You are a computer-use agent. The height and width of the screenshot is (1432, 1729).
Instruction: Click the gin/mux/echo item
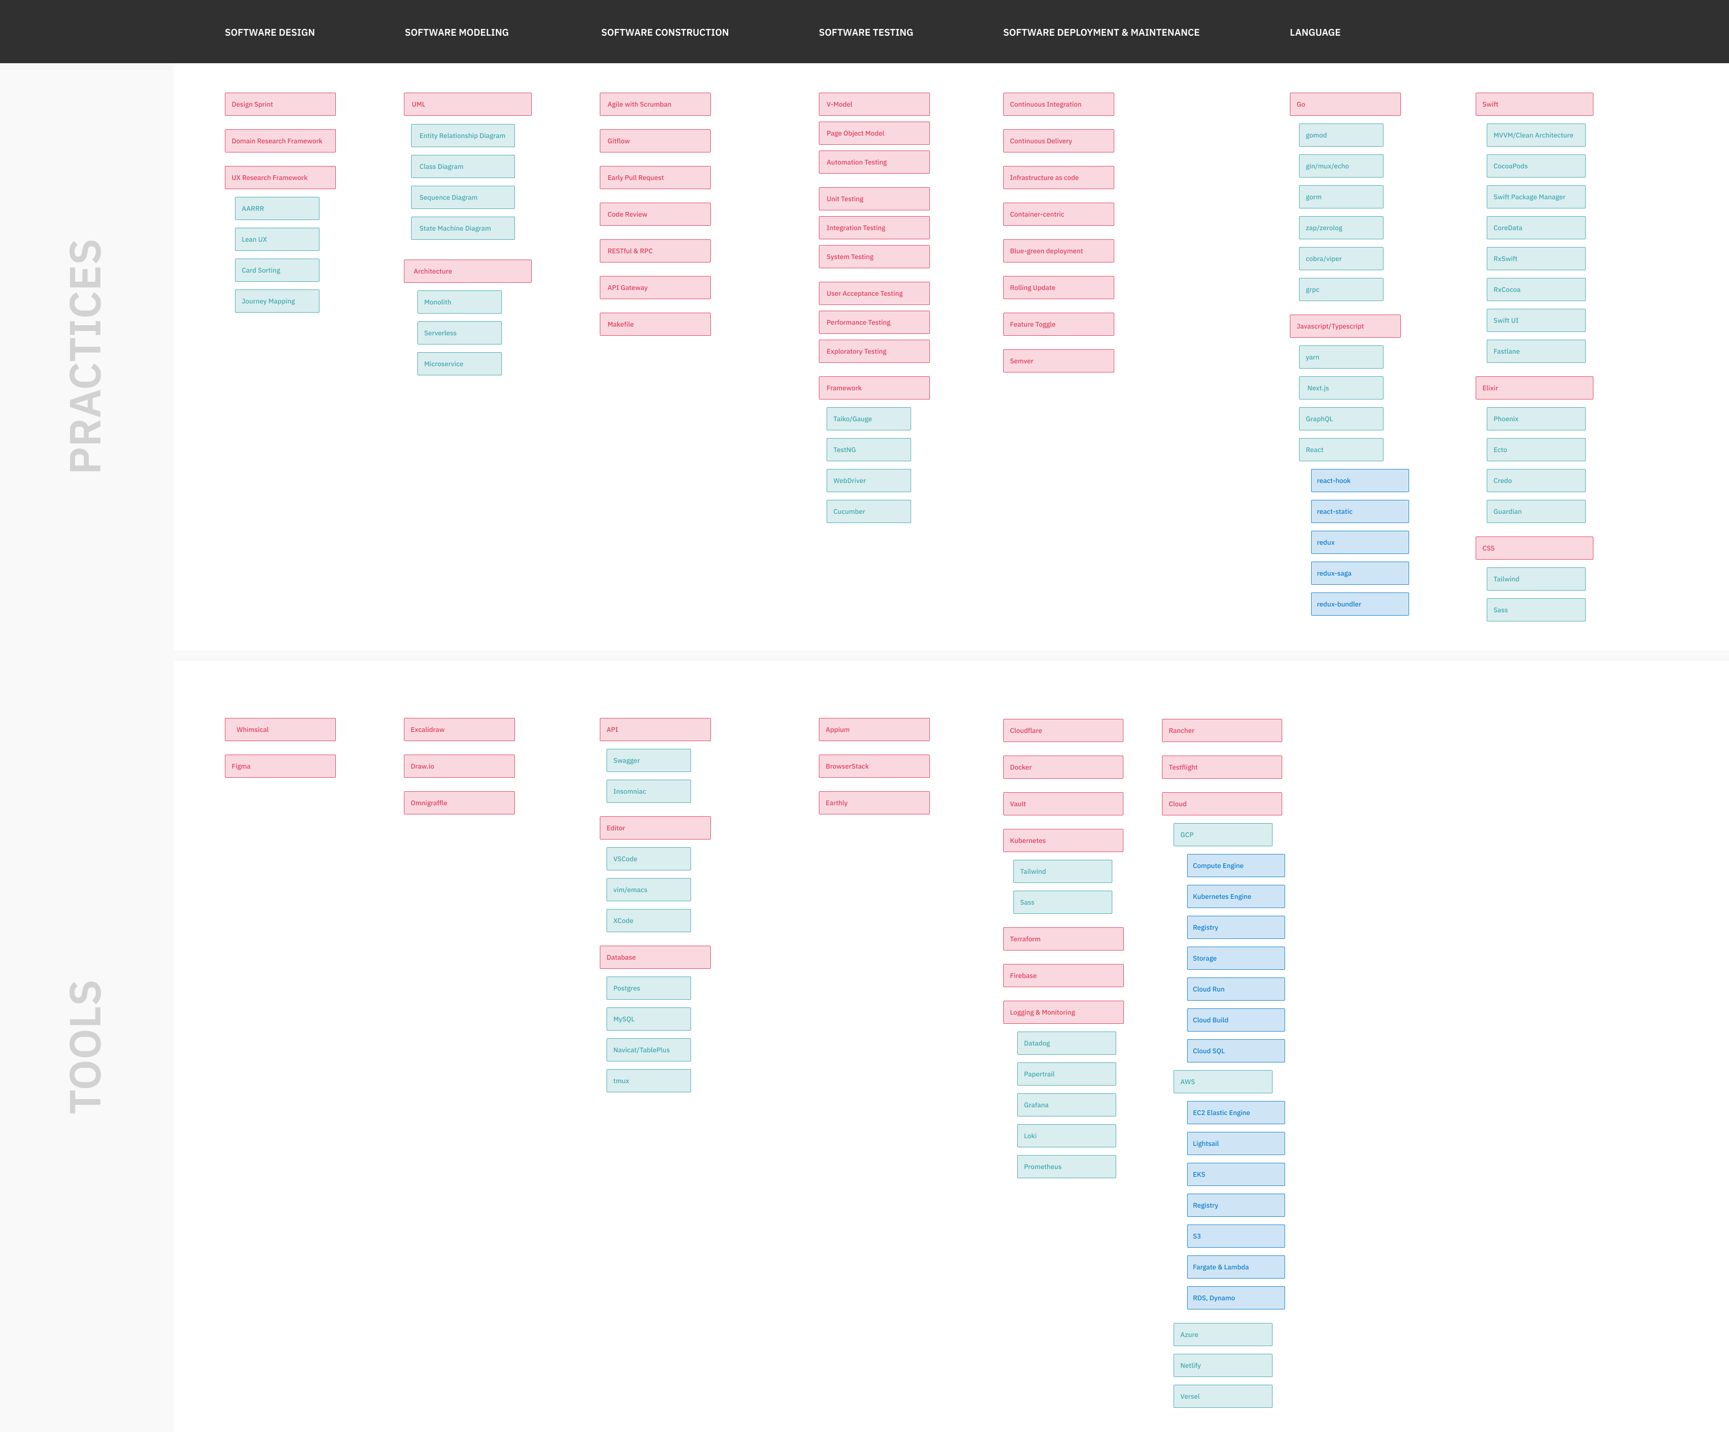[1341, 166]
